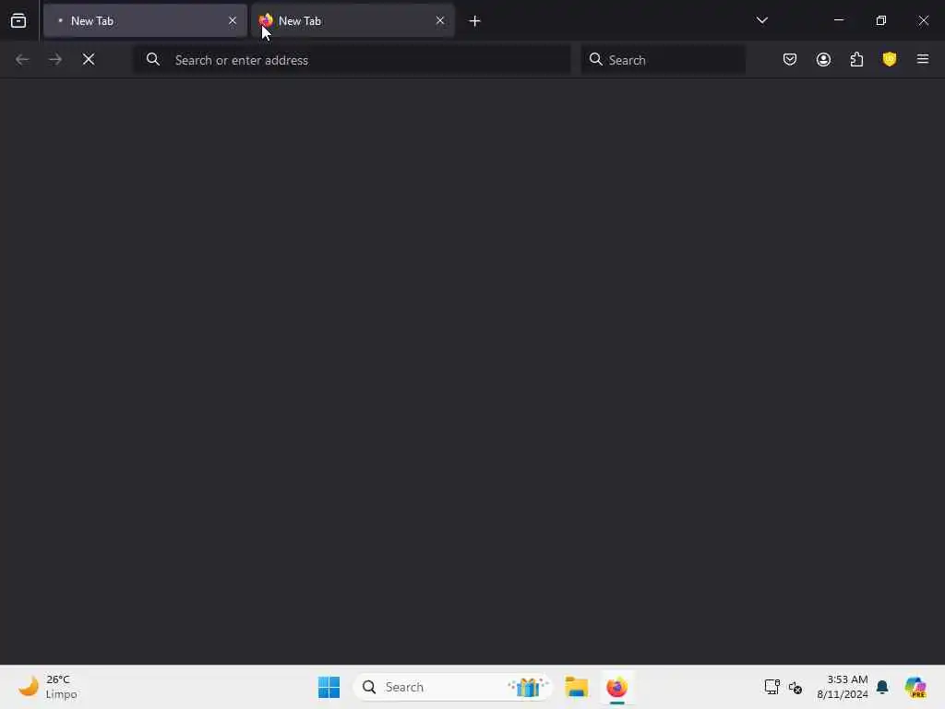Restore down the Firefox window
This screenshot has width=945, height=709.
pyautogui.click(x=881, y=20)
